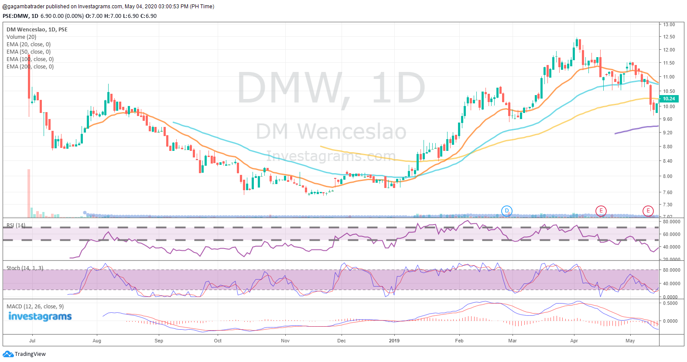Viewport: 687px width, 362px height.
Task: Select the 'EMA (20, close, 0)' legend
Action: pos(28,44)
